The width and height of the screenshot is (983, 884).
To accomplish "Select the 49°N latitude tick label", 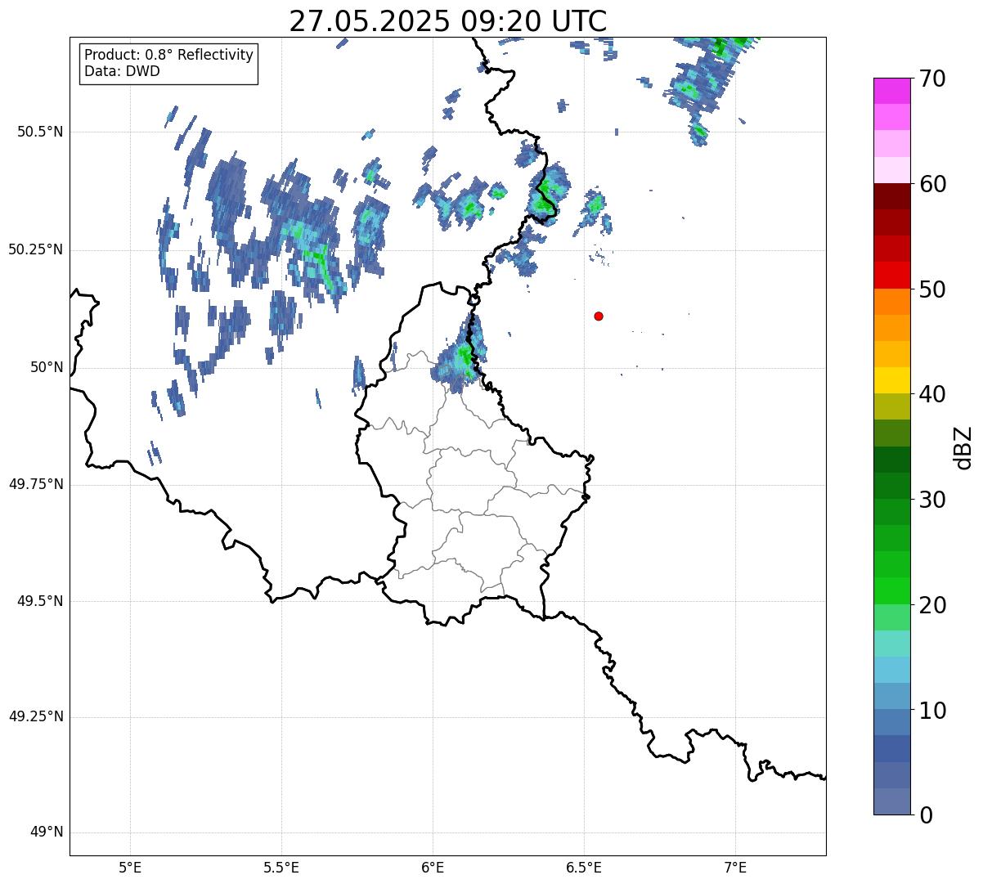I will point(47,832).
